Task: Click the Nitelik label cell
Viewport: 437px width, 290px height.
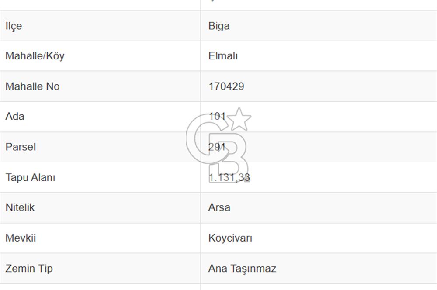Action: pyautogui.click(x=100, y=207)
